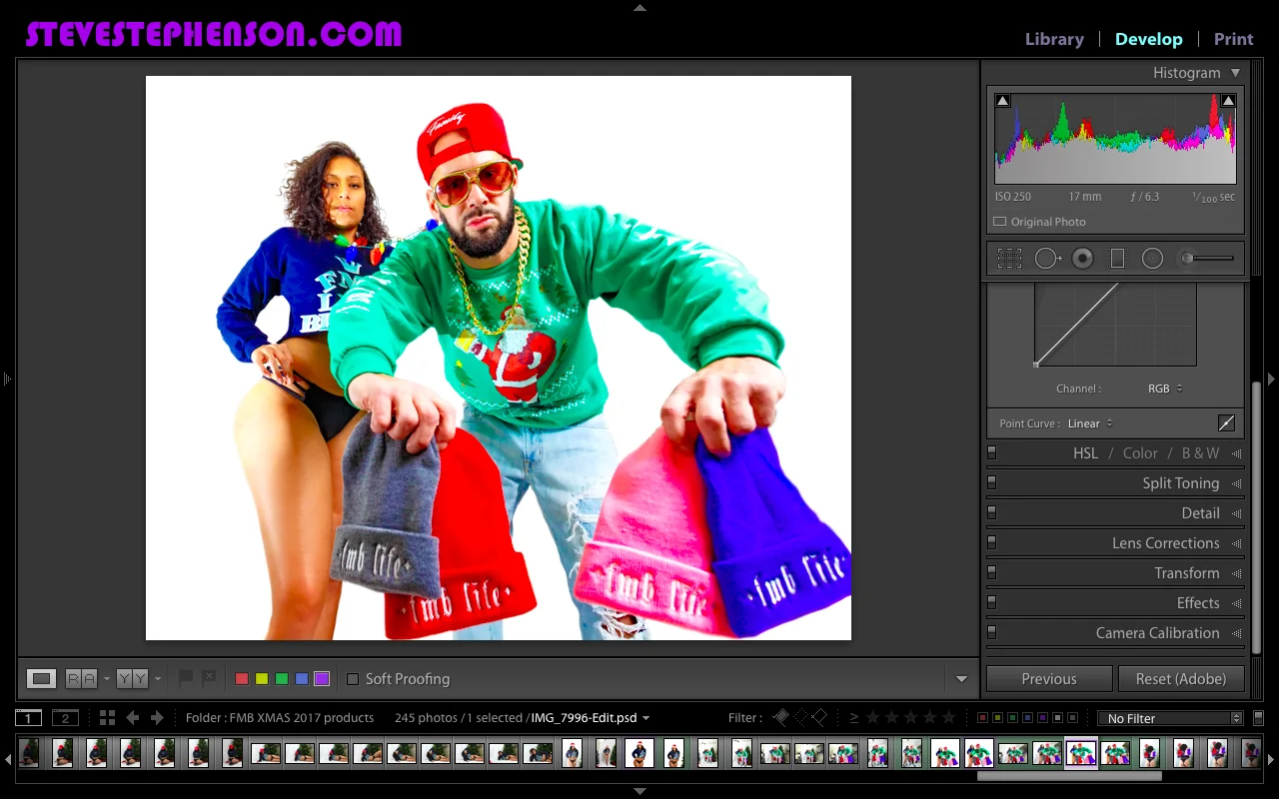Toggle the Split Toning panel switch
This screenshot has width=1279, height=799.
(992, 482)
